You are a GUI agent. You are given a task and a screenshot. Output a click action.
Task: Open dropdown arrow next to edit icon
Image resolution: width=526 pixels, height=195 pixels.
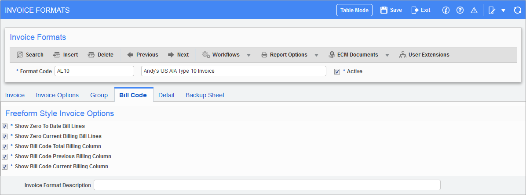click(x=503, y=11)
